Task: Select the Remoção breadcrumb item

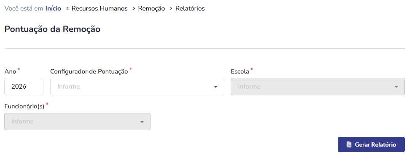Action: pos(151,8)
